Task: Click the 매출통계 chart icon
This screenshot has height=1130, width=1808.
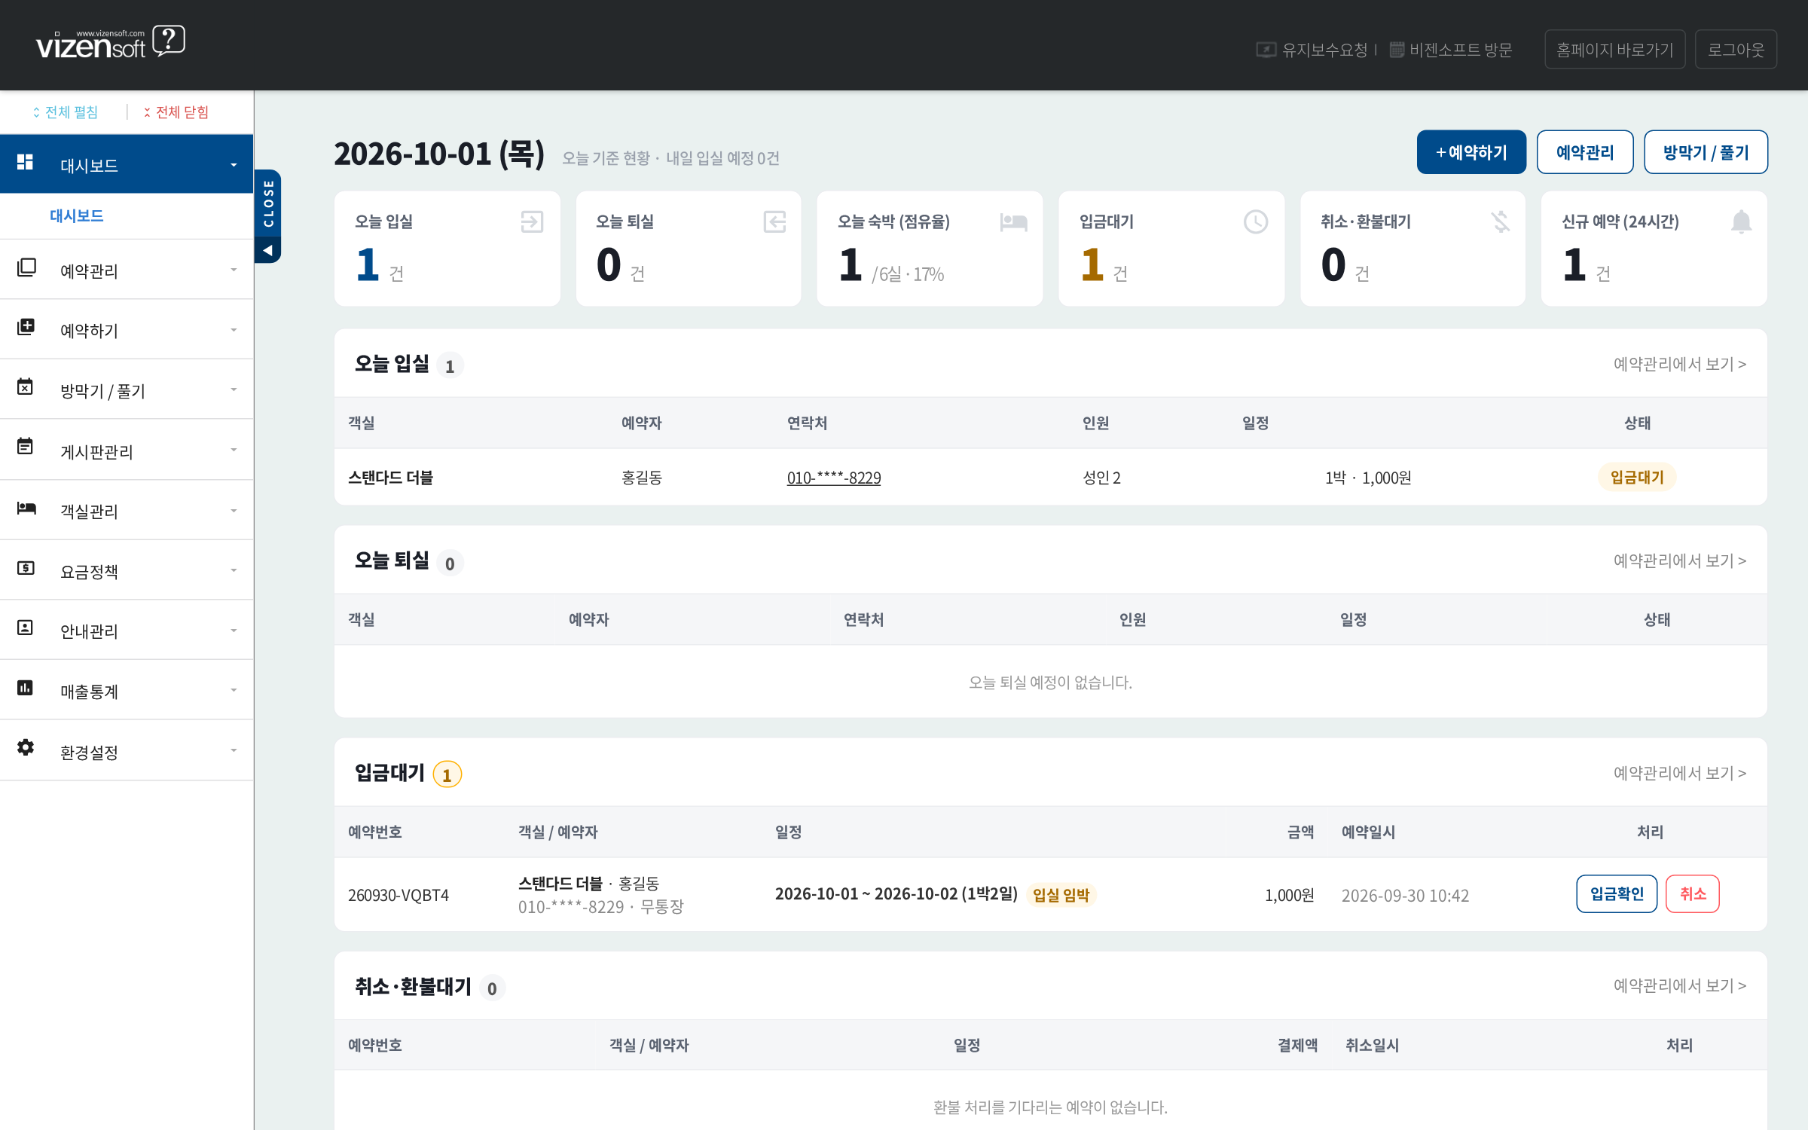Action: click(x=25, y=687)
